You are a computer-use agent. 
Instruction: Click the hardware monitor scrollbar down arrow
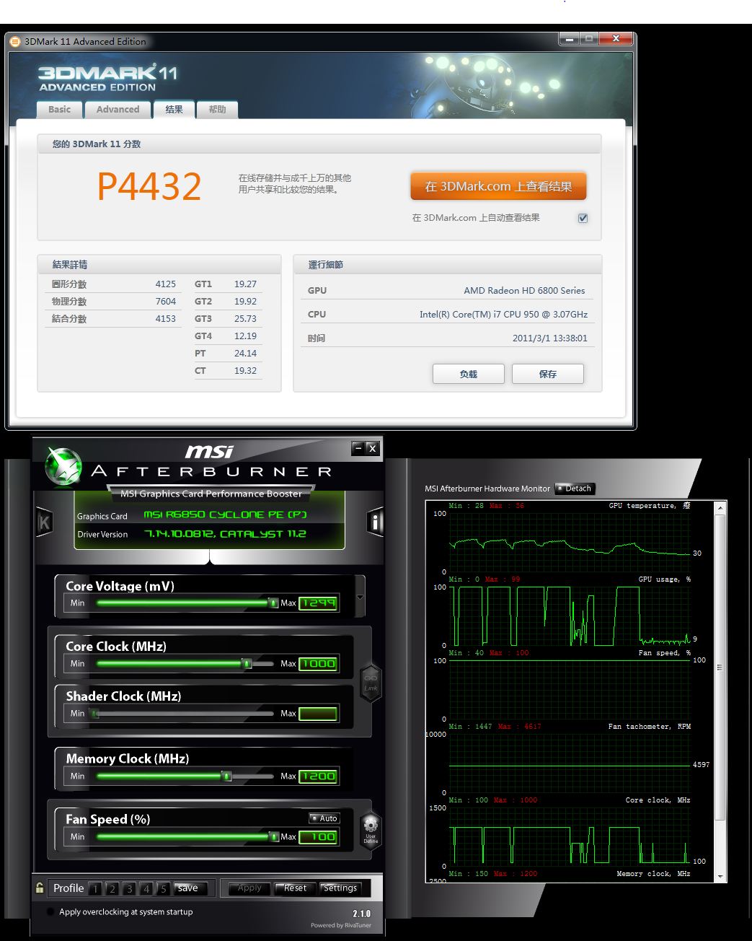(x=720, y=876)
